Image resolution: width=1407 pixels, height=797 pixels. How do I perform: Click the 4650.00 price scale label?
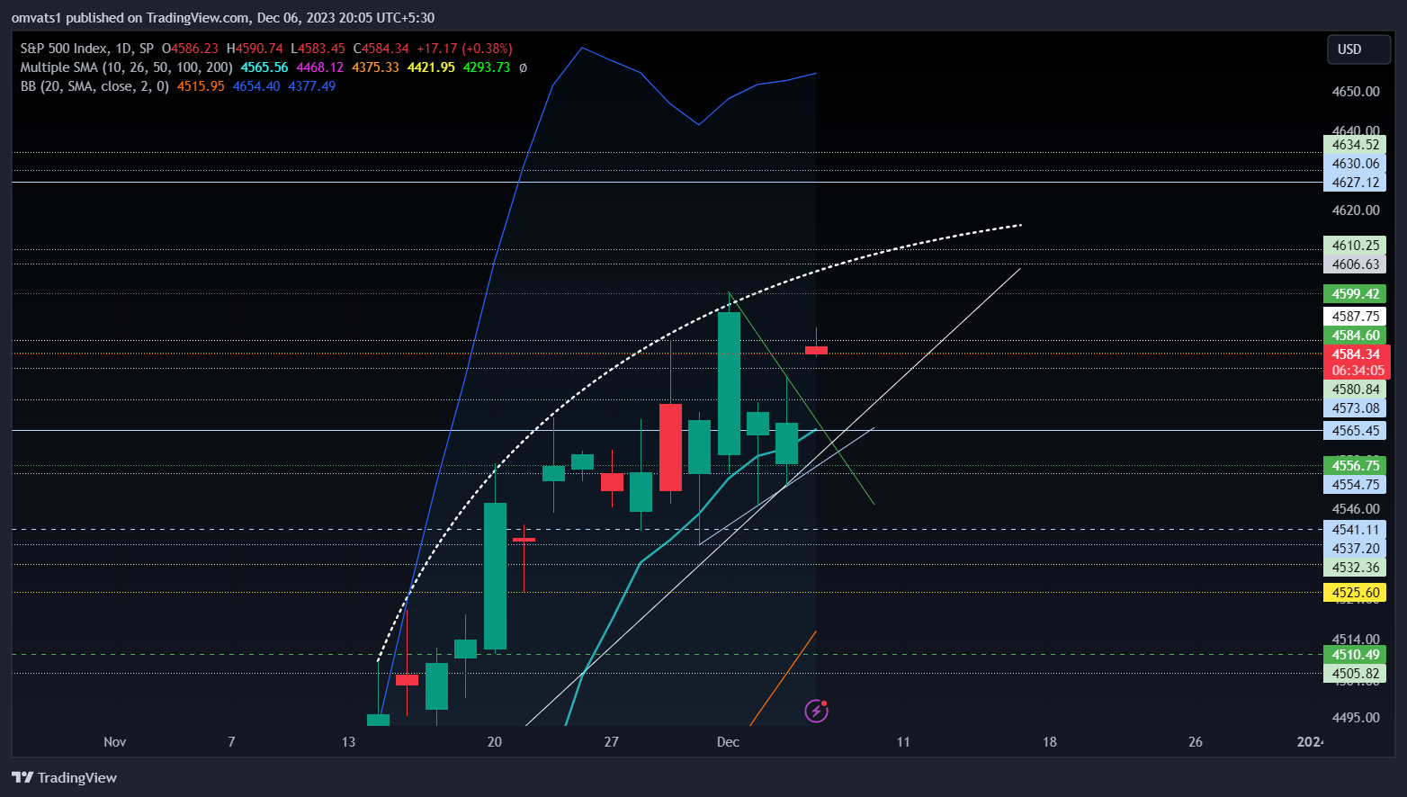point(1356,92)
